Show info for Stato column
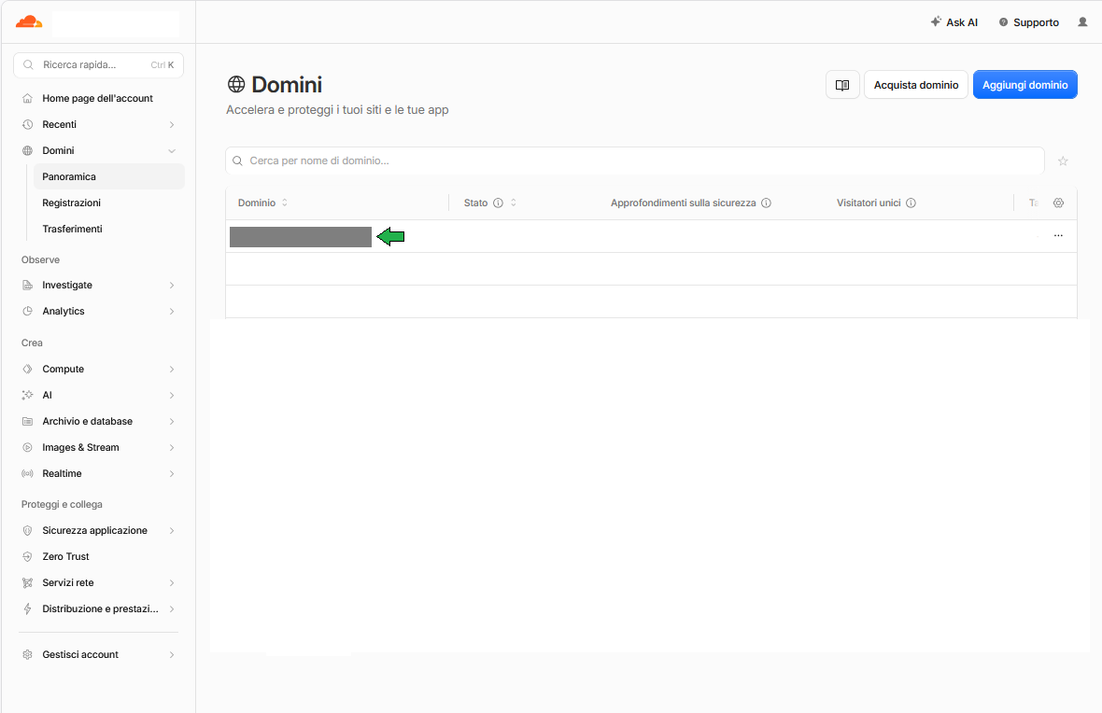Viewport: 1102px width, 713px height. 499,203
